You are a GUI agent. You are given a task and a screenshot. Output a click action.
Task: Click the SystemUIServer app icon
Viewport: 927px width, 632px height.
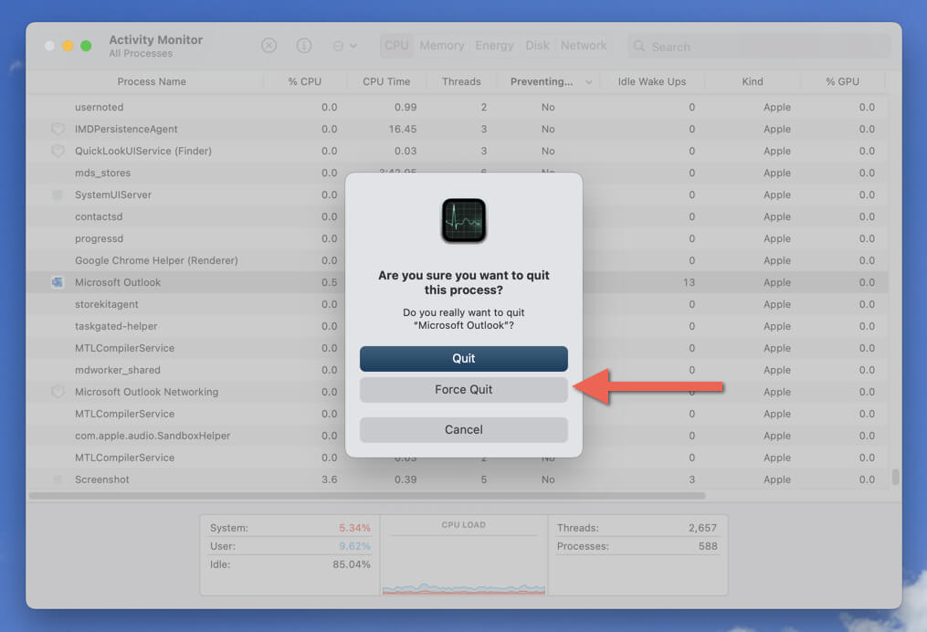coord(58,195)
